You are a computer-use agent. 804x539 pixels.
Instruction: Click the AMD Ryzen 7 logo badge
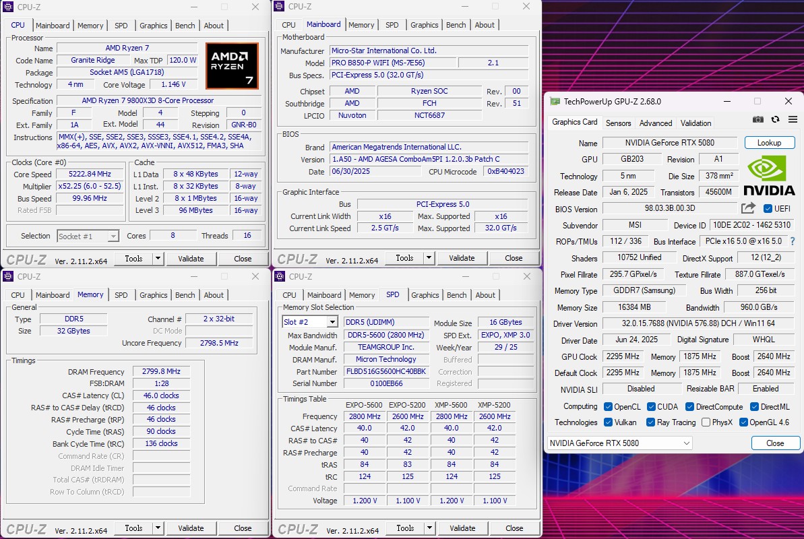(x=232, y=66)
